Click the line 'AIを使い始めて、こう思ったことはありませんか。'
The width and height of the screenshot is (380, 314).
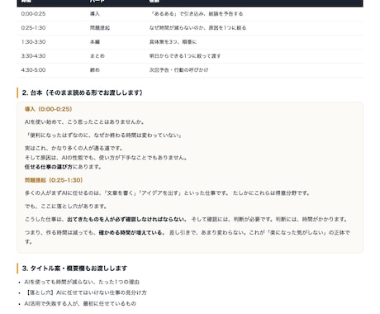[84, 122]
